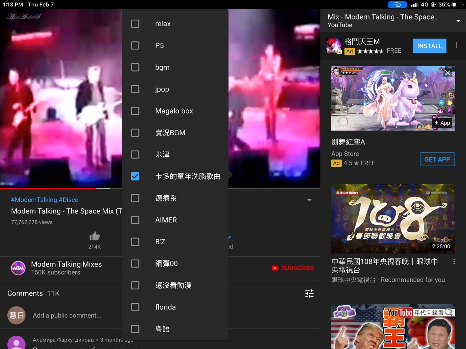
Task: Uncheck the 卡多的童年洗腦歌曲 playlist
Action: click(135, 176)
